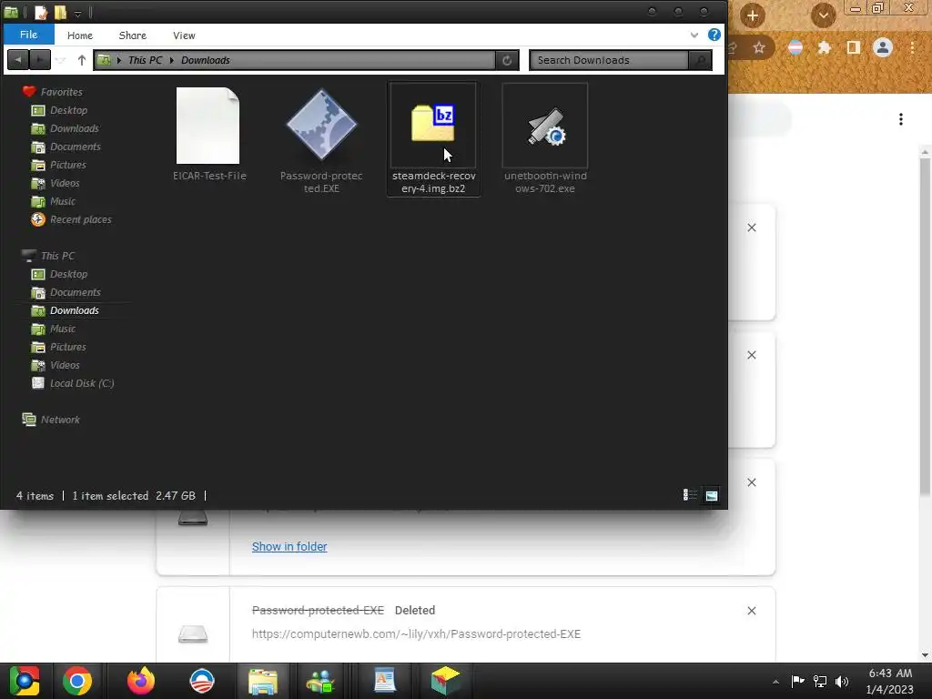
Task: Open the Home ribbon tab
Action: [80, 35]
